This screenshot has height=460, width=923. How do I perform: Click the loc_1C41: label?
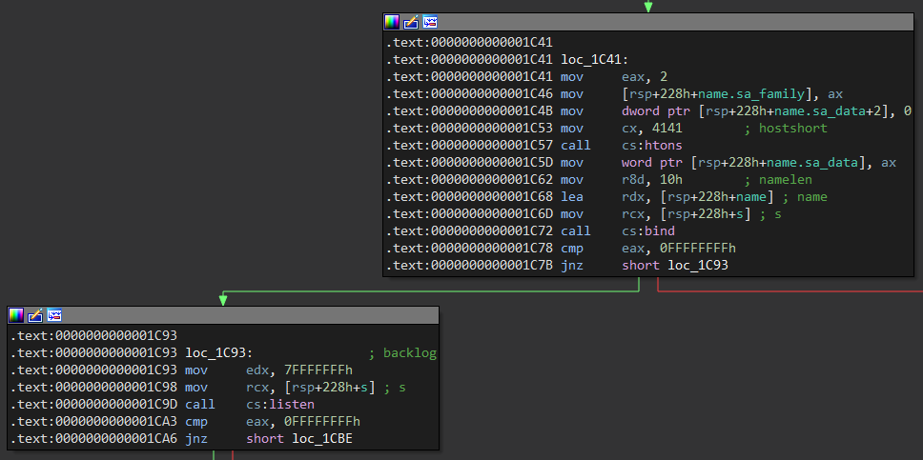(x=595, y=59)
